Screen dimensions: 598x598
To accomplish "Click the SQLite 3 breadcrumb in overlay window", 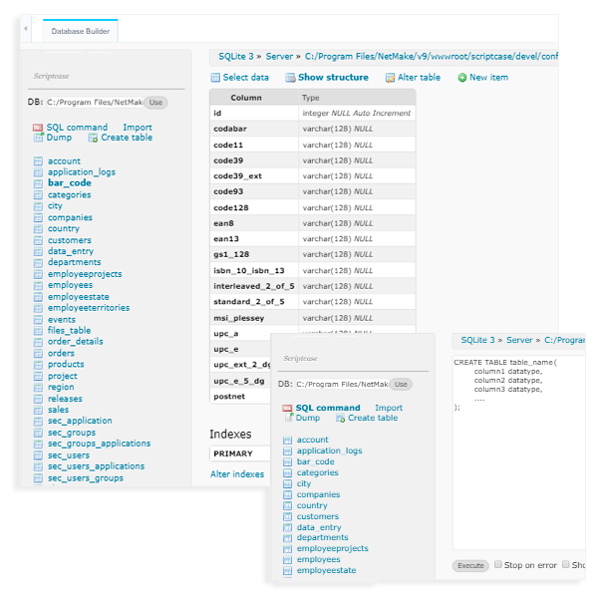I will [477, 340].
